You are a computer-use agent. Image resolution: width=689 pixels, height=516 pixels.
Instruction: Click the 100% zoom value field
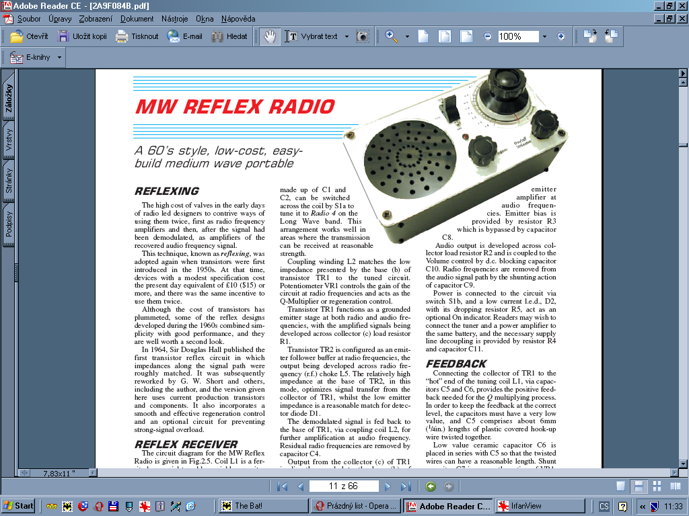pos(518,36)
